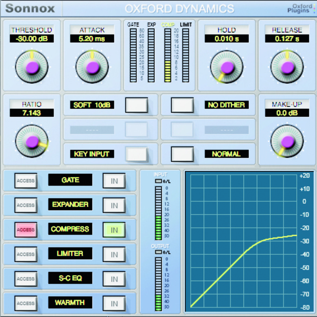Click the Hold knob
The height and width of the screenshot is (317, 317).
pos(227,67)
